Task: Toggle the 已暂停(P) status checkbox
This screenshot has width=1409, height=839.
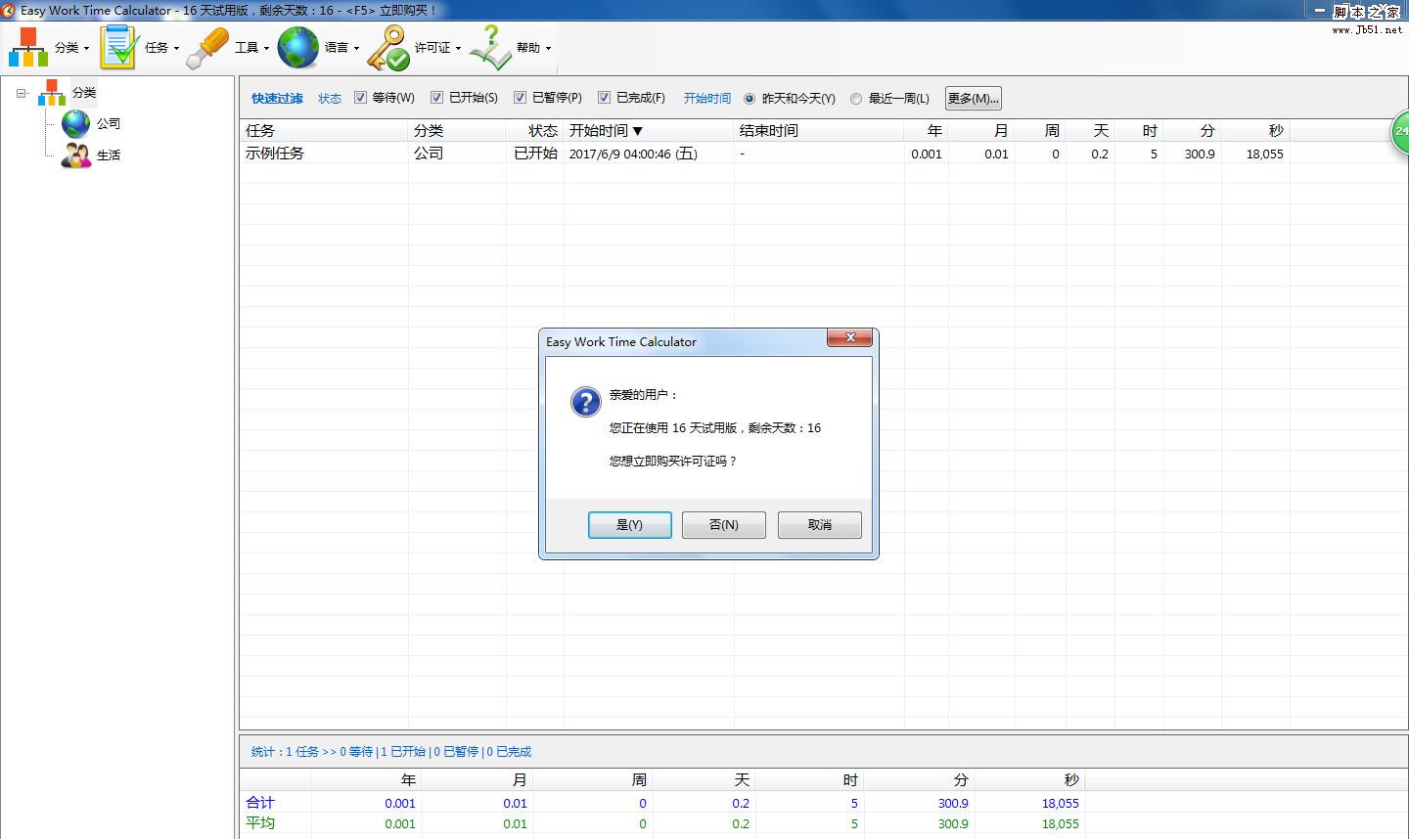Action: point(521,98)
